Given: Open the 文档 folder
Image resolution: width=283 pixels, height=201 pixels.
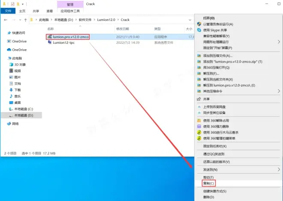Looking at the screenshot, I should 18,84.
